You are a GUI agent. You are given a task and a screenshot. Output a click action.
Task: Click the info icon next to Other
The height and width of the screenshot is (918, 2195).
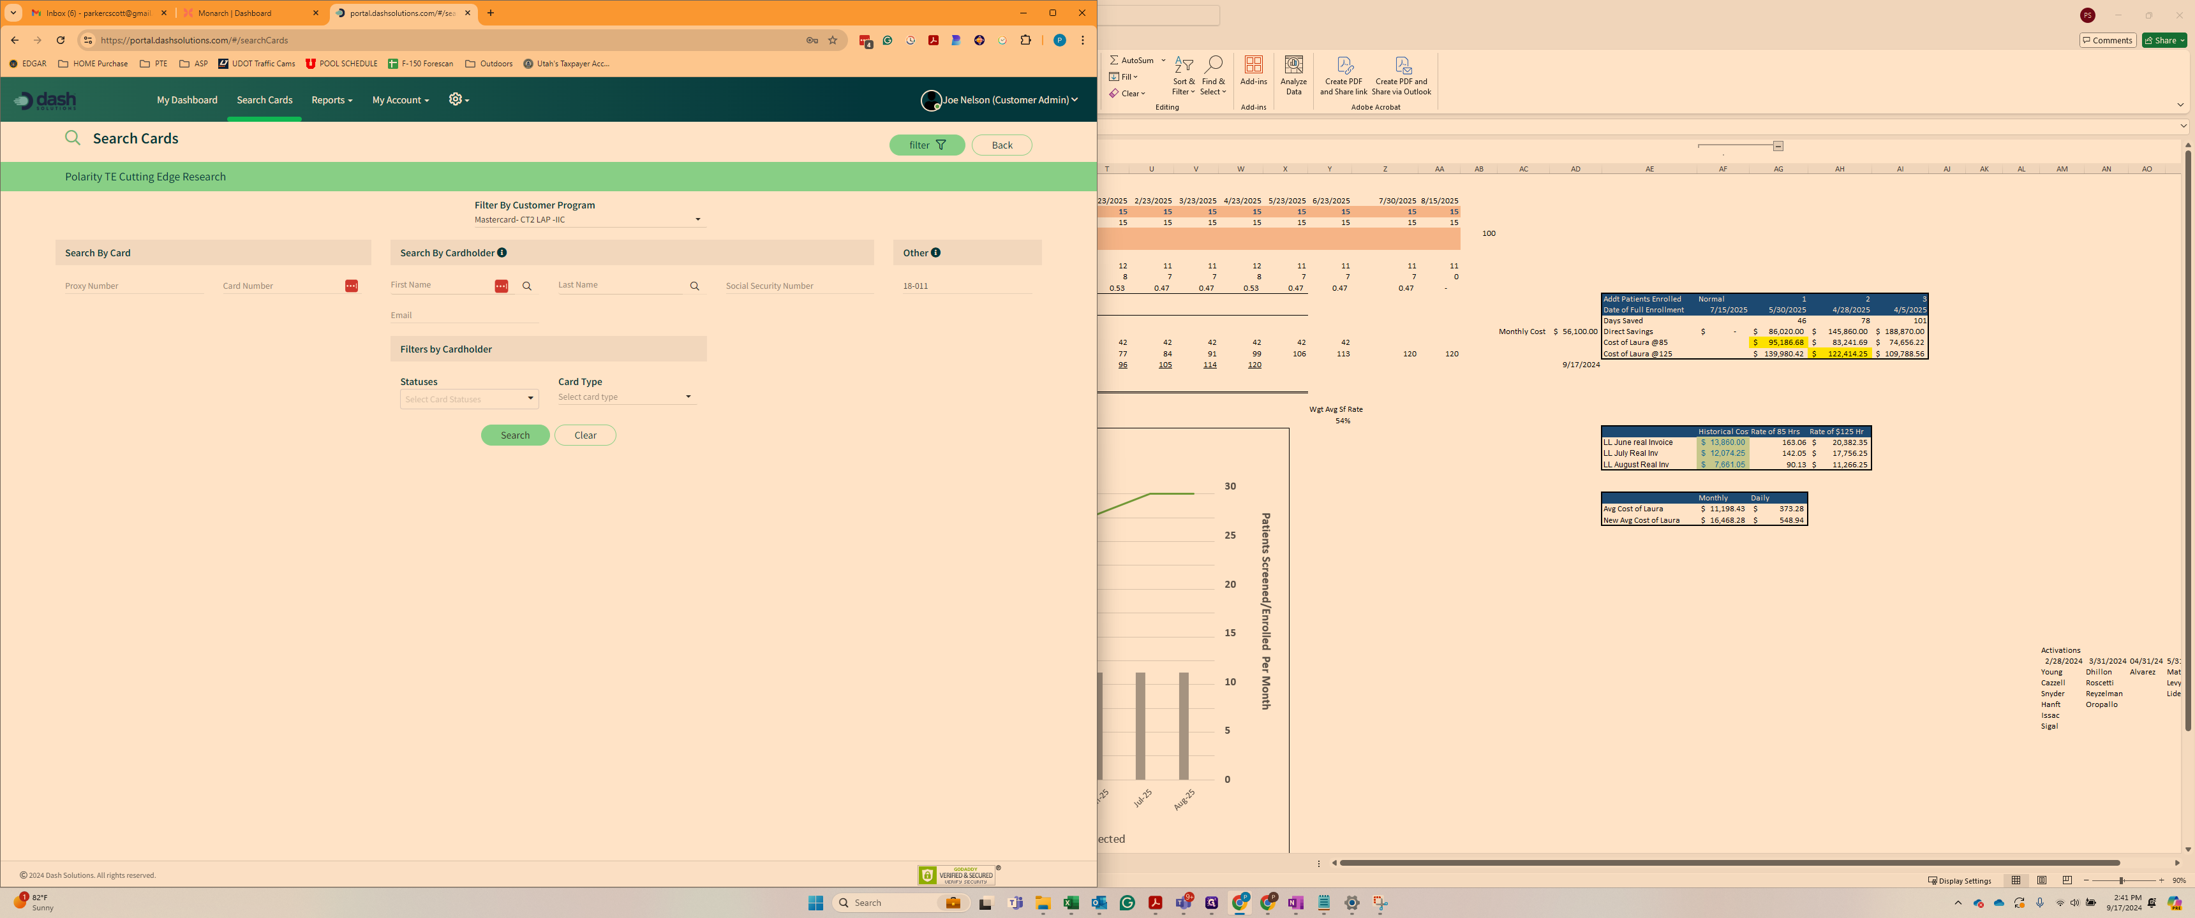(935, 252)
